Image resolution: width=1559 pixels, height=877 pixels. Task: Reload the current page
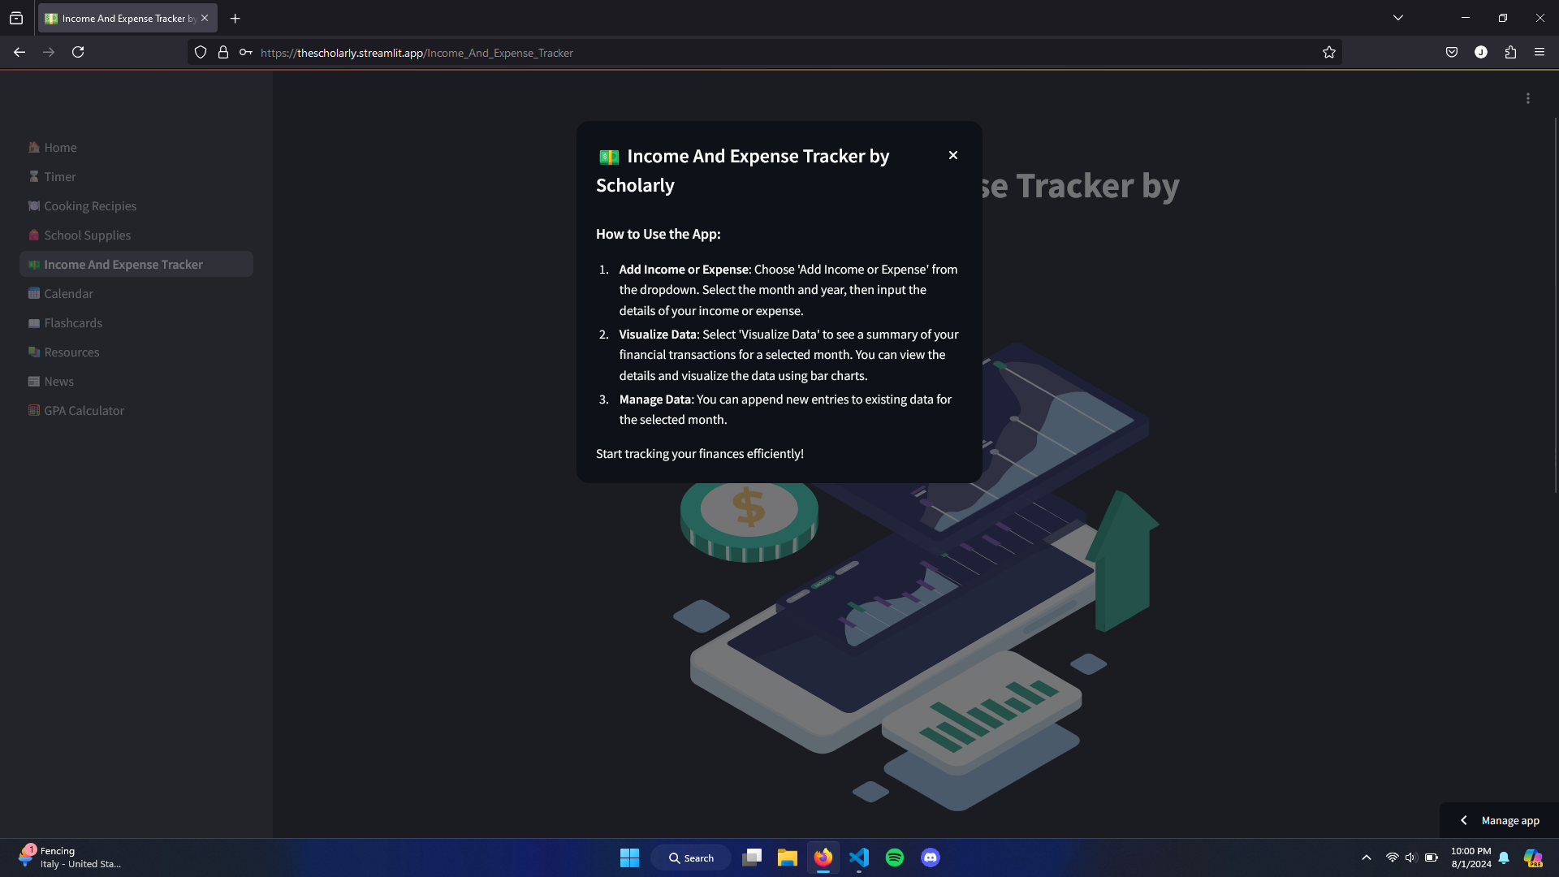pyautogui.click(x=78, y=53)
